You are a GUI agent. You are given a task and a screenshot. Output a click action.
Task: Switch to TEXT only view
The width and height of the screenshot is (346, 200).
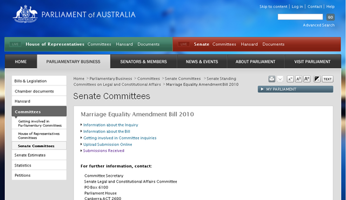(328, 79)
